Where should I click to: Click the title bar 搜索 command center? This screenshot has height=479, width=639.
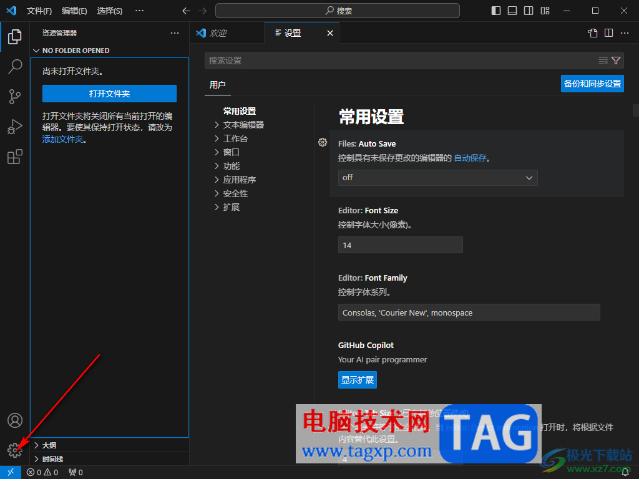pyautogui.click(x=338, y=11)
